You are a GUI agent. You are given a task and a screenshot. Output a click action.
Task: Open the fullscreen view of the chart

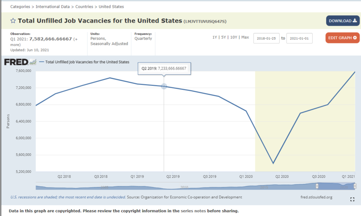tap(352, 199)
